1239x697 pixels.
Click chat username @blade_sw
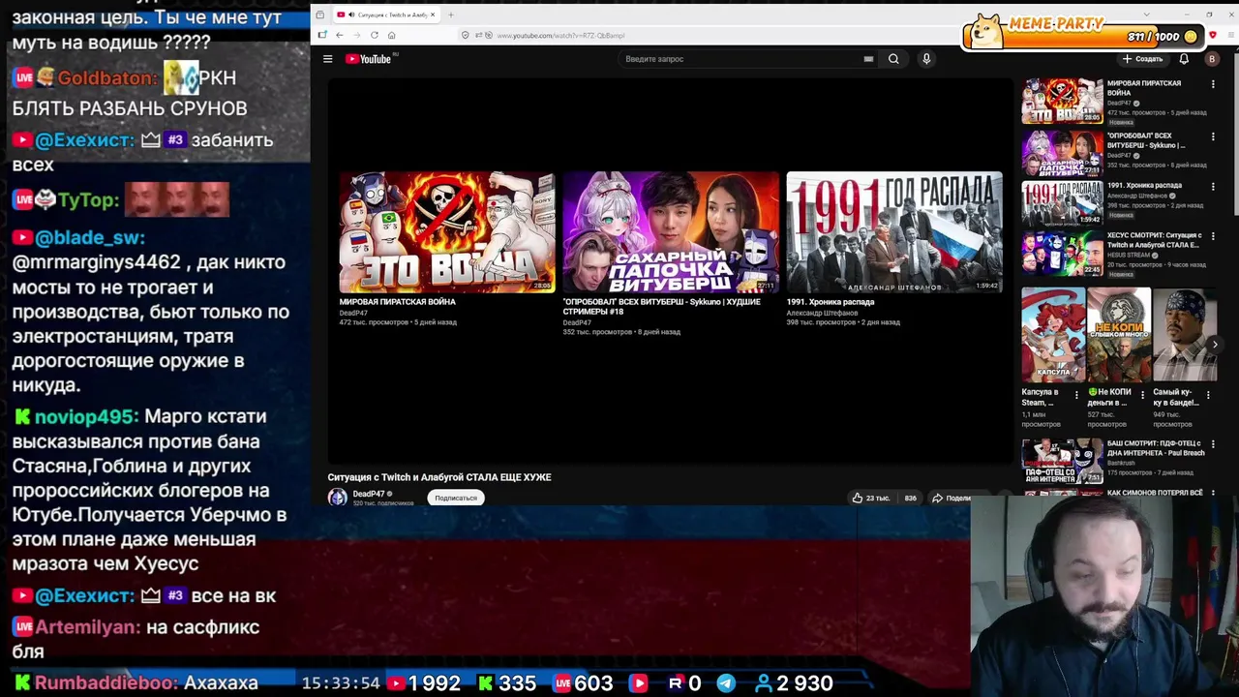tap(90, 237)
